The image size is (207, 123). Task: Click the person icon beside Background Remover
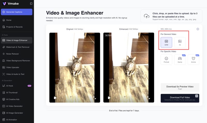pos(4,61)
